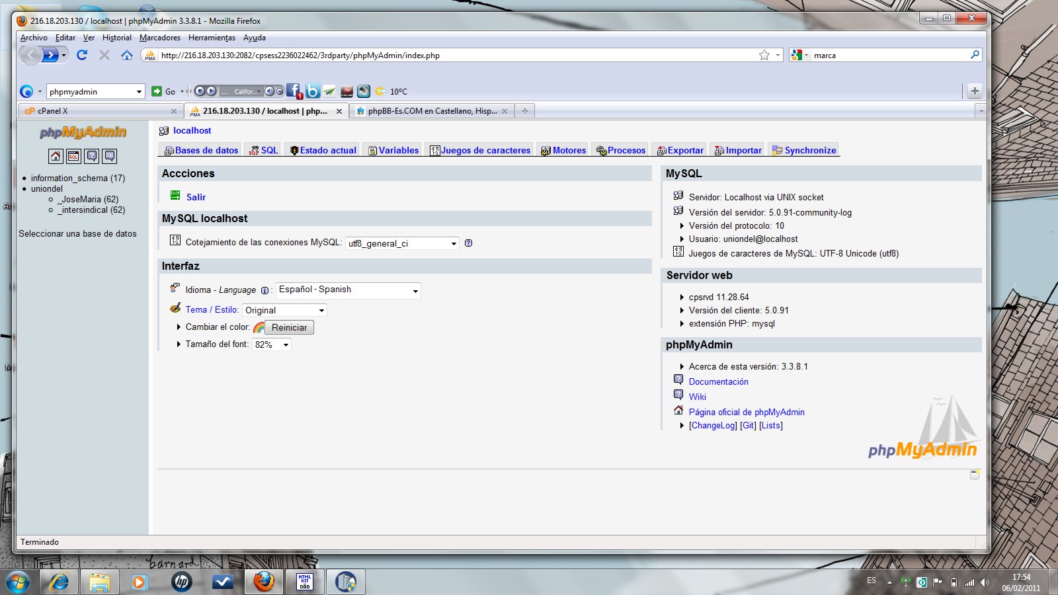The image size is (1058, 595).
Task: Open the small window icon at page bottom-right
Action: [x=975, y=475]
